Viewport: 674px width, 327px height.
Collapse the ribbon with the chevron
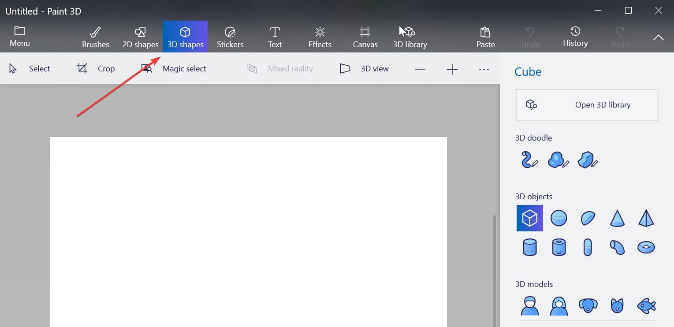tap(658, 37)
